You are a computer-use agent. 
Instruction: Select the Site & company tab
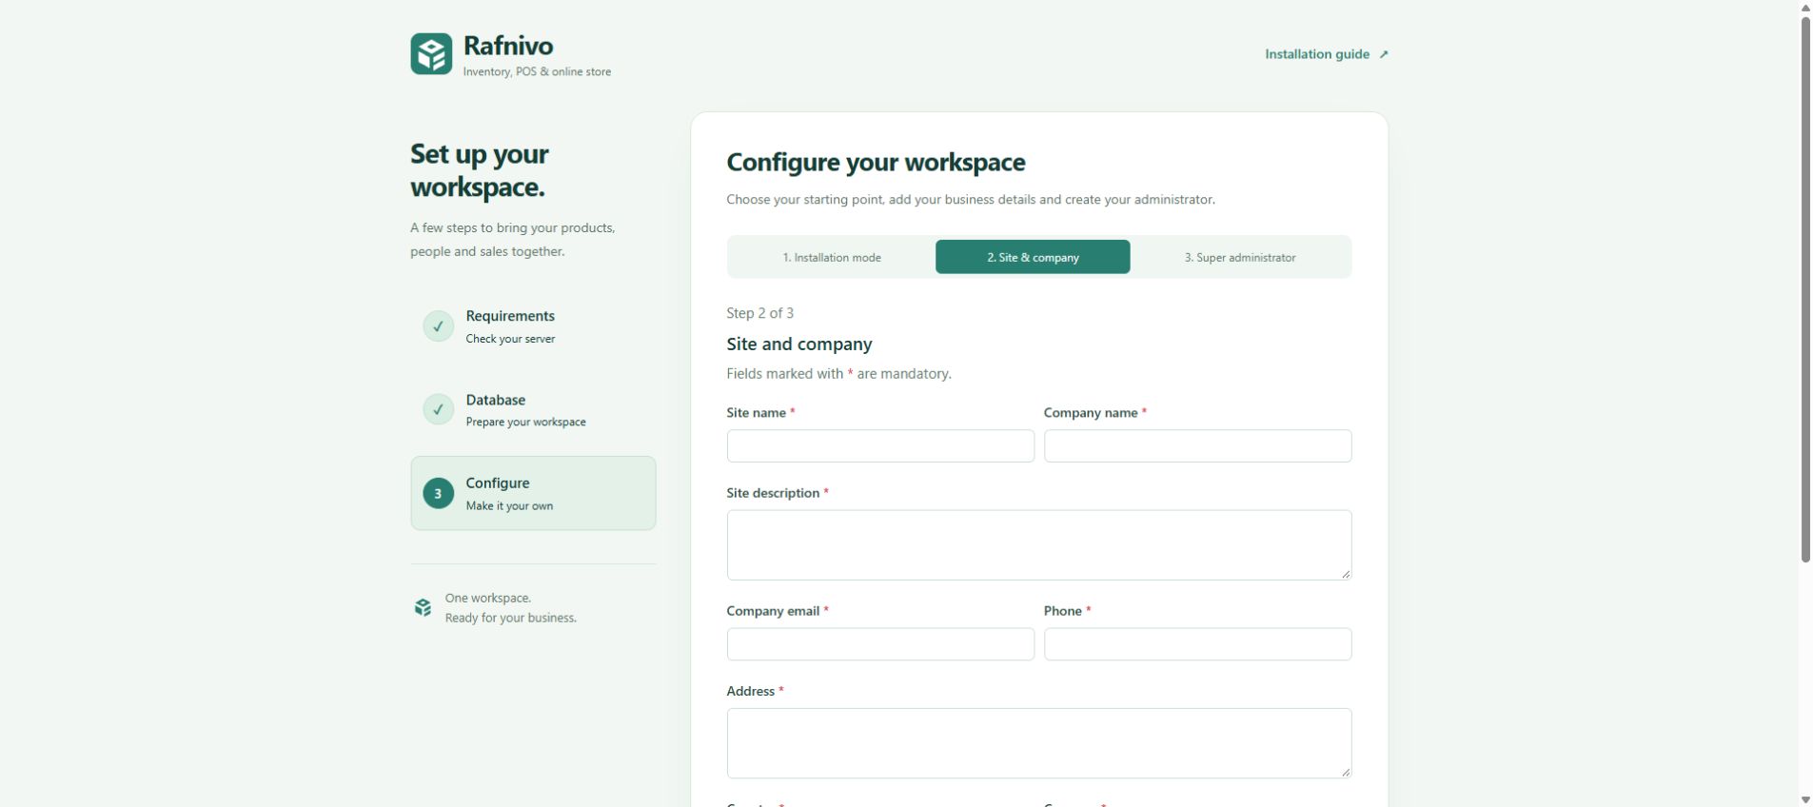click(1033, 257)
